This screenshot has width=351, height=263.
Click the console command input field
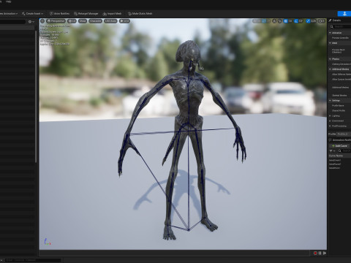pyautogui.click(x=33, y=260)
